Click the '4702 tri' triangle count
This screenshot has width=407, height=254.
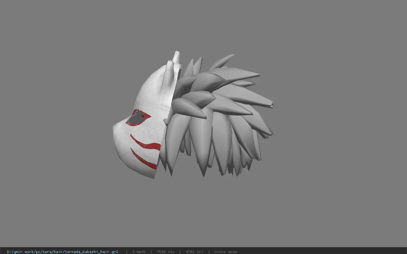(x=194, y=252)
